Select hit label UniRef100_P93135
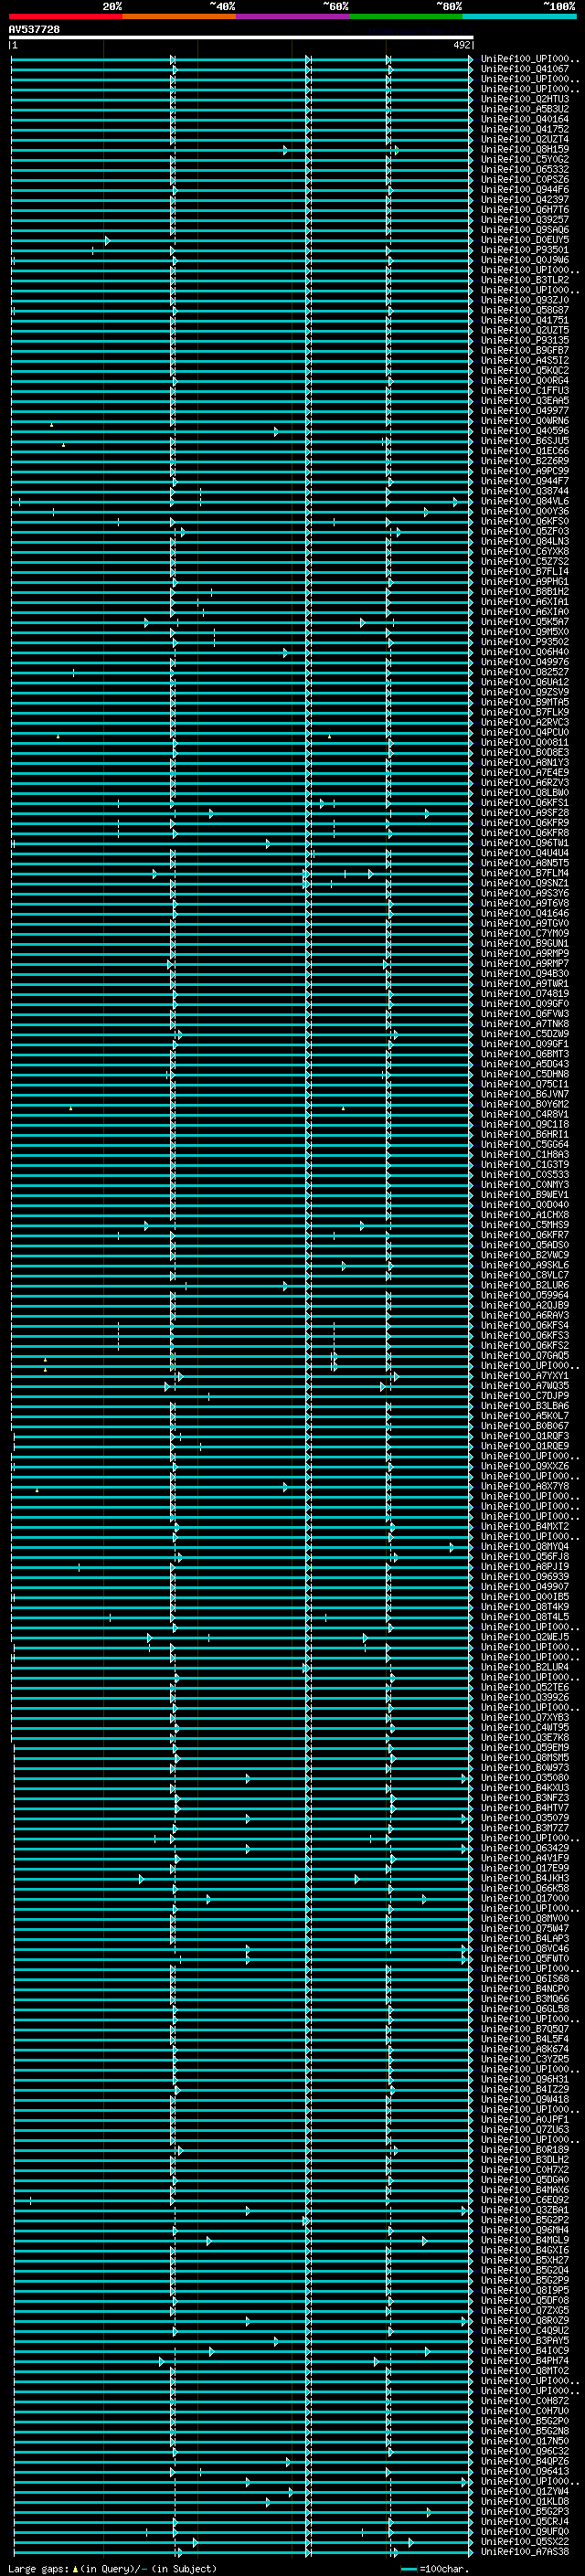Screen dimensions: 585x2576 point(525,340)
